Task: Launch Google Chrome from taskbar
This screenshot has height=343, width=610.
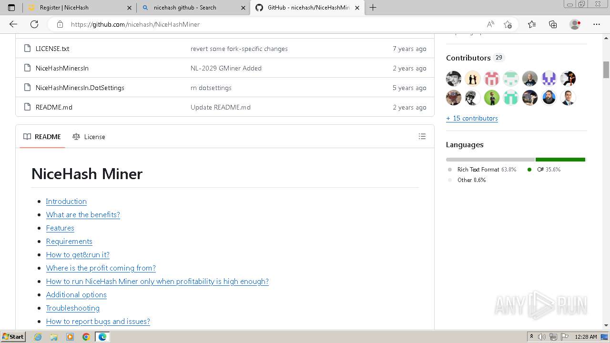Action: point(86,337)
